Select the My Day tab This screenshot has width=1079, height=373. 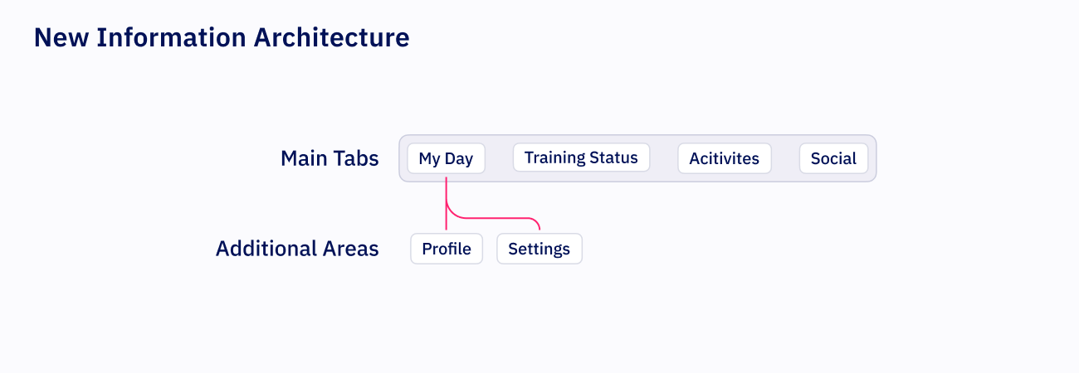[x=446, y=158]
